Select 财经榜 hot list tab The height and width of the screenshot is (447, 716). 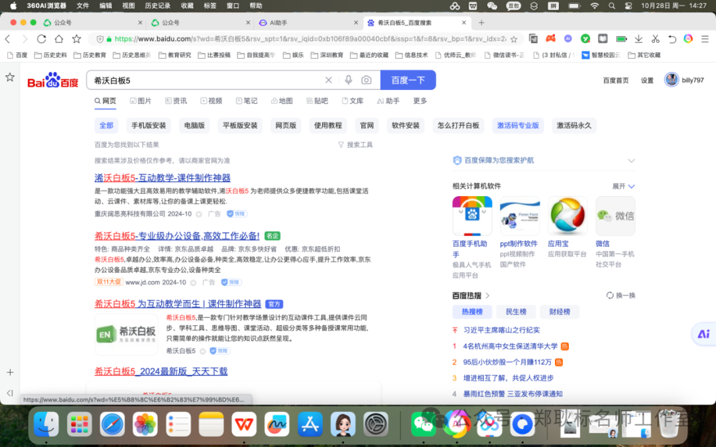[560, 311]
